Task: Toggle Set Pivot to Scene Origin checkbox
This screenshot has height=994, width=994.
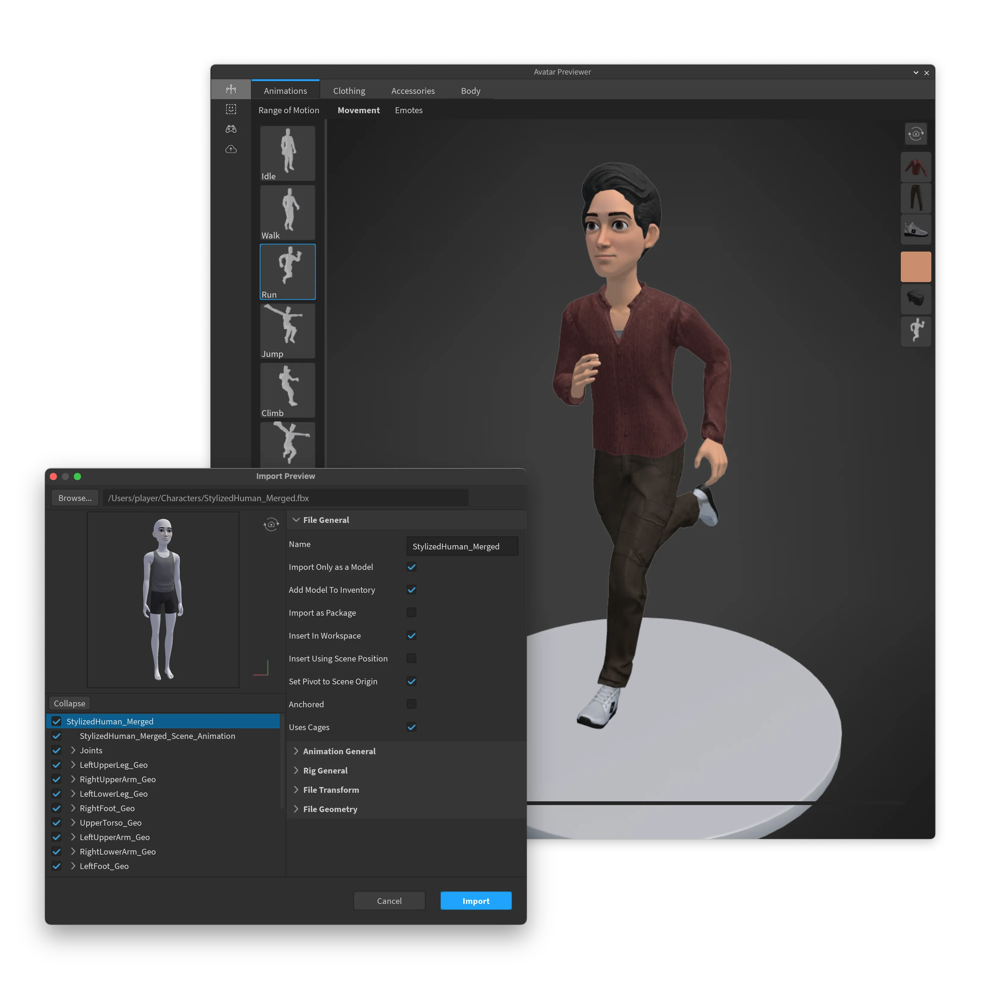Action: [411, 681]
